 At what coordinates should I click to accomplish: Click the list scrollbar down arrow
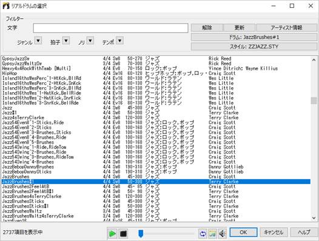tap(314, 217)
